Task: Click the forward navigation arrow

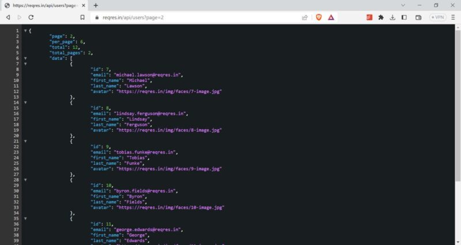Action: (x=20, y=17)
